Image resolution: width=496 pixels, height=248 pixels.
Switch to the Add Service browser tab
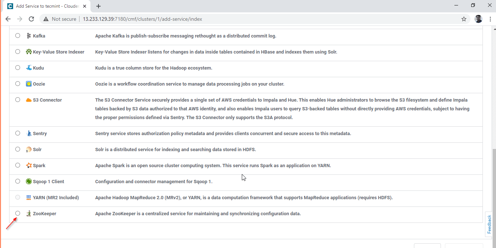pyautogui.click(x=47, y=6)
